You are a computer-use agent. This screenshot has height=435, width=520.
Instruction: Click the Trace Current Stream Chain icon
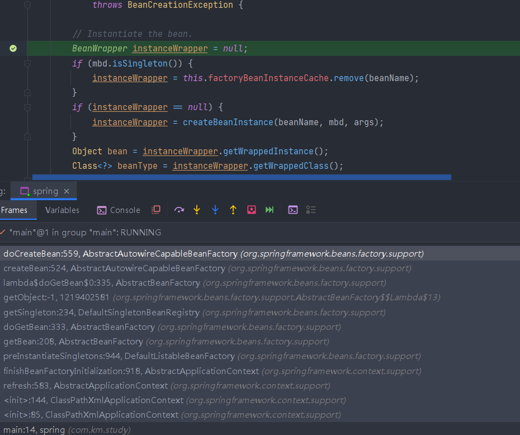(x=311, y=210)
